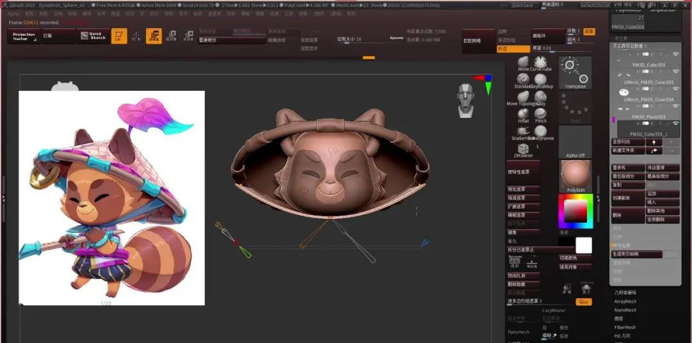
Task: Toggle visibility eye for UMesh_PM3D_Cone3D3
Action: pos(676,71)
